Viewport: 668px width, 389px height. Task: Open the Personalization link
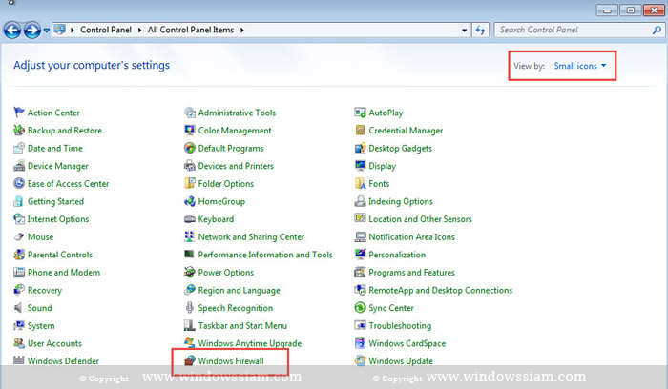click(397, 255)
